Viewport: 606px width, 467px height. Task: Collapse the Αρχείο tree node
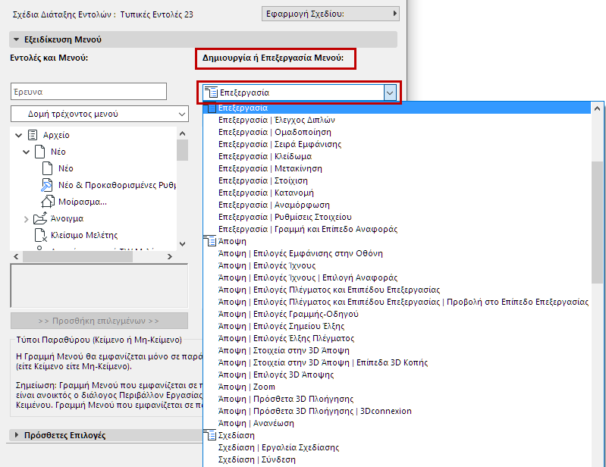18,135
